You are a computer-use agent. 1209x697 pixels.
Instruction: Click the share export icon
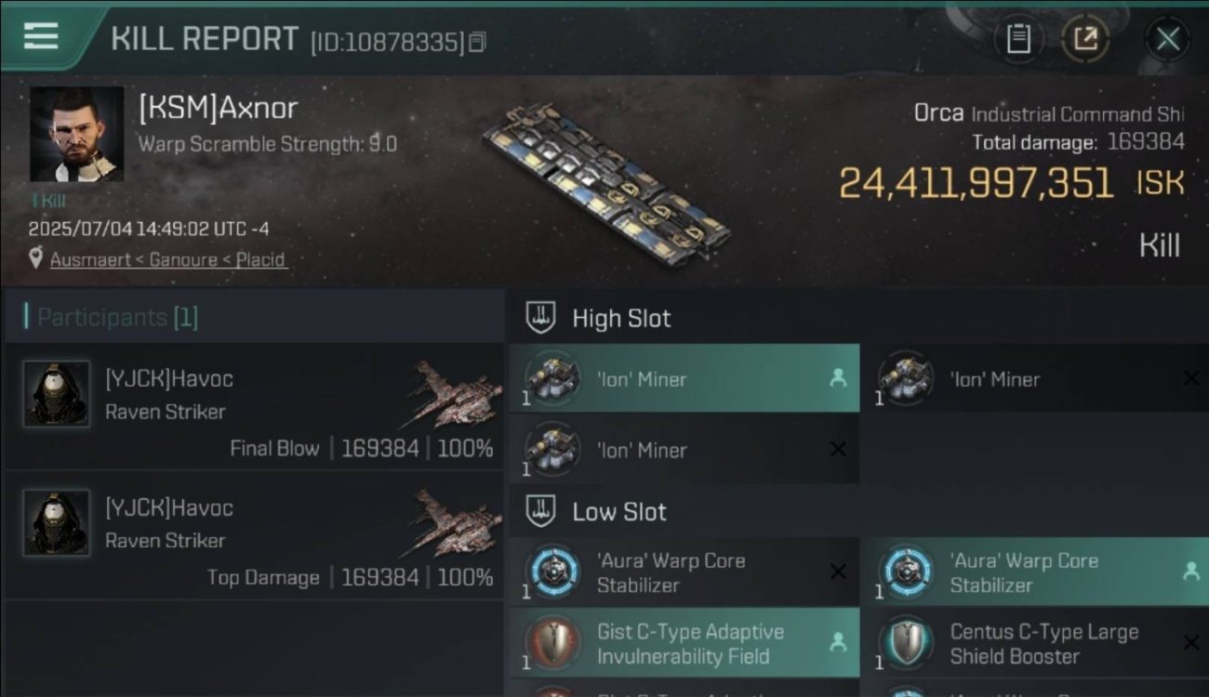coord(1085,39)
